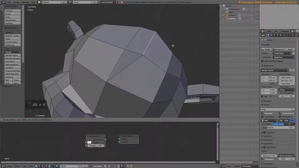299x168 pixels.
Task: Enable Open Shading Language checkbox
Action: (263, 61)
